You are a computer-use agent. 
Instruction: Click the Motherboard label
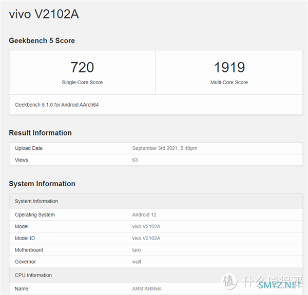pyautogui.click(x=29, y=250)
